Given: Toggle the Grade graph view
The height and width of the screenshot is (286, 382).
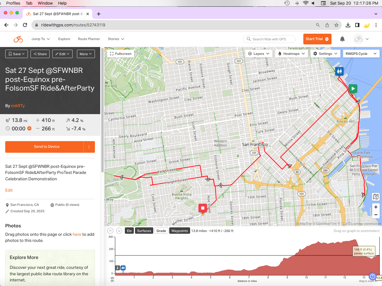Looking at the screenshot, I should coord(161,231).
